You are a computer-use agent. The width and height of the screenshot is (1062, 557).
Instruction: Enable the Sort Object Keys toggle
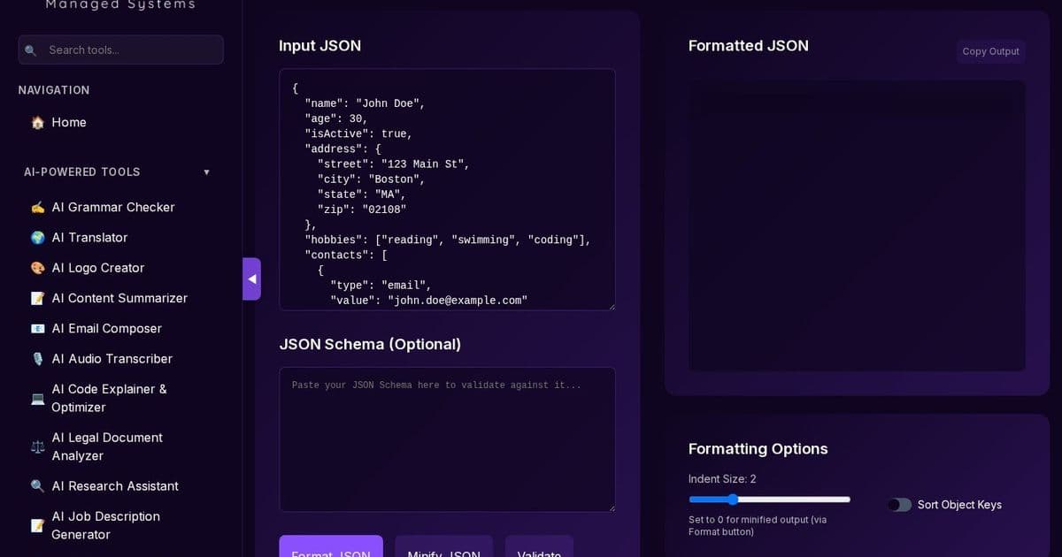[899, 505]
